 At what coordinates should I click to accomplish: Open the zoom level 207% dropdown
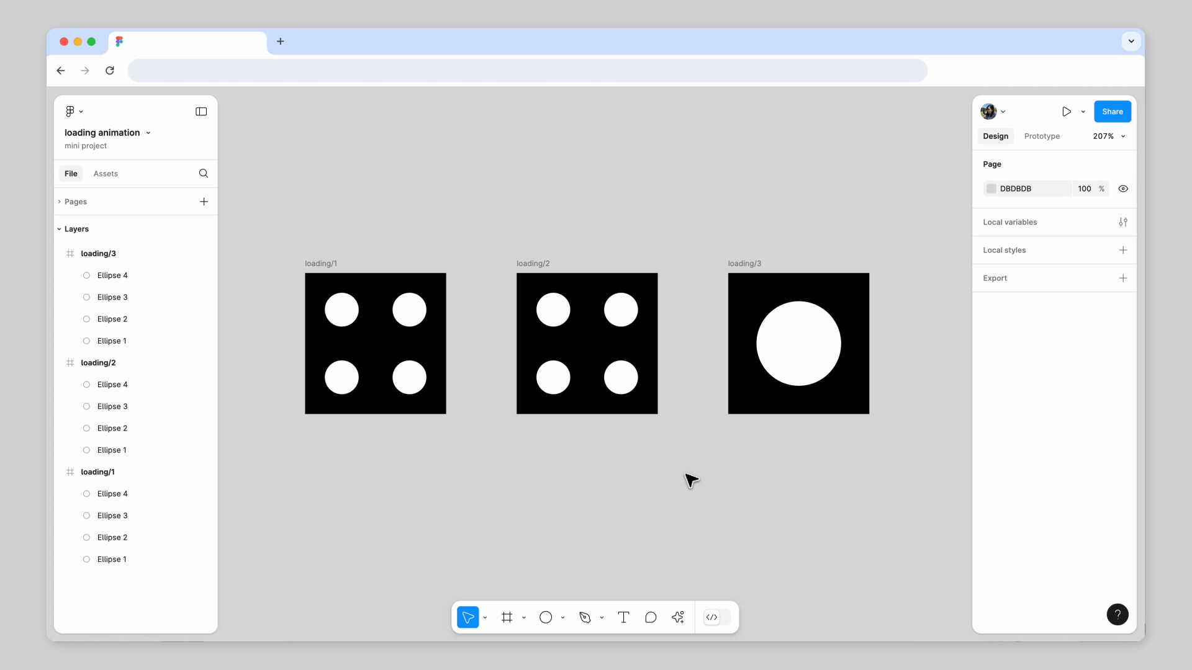1109,136
